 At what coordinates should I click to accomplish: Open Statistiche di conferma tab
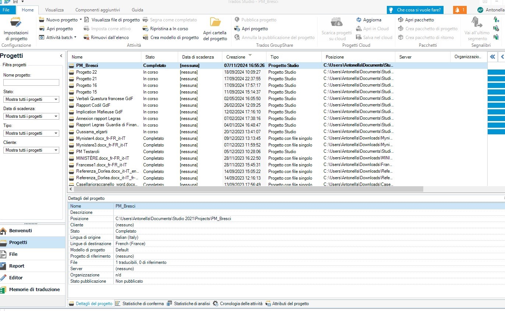point(140,304)
